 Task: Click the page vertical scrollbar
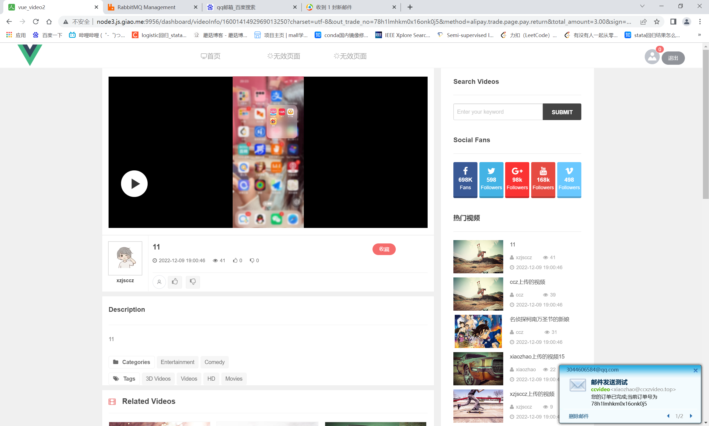tap(706, 124)
